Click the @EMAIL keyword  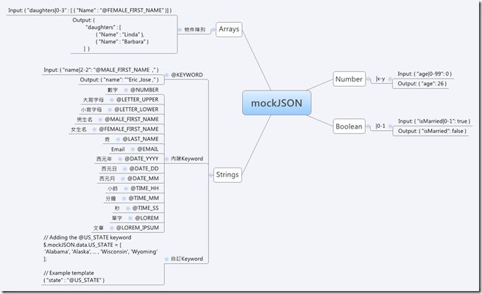[148, 149]
